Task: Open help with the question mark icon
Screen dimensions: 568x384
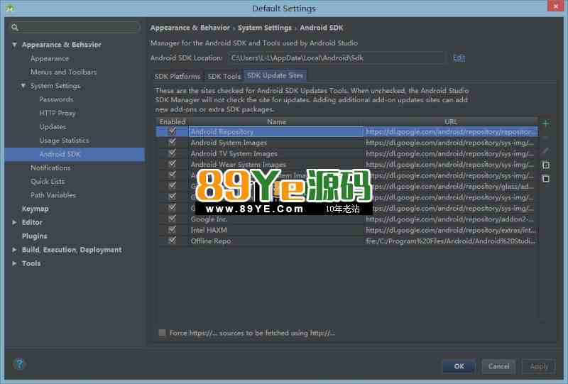Action: pos(20,363)
